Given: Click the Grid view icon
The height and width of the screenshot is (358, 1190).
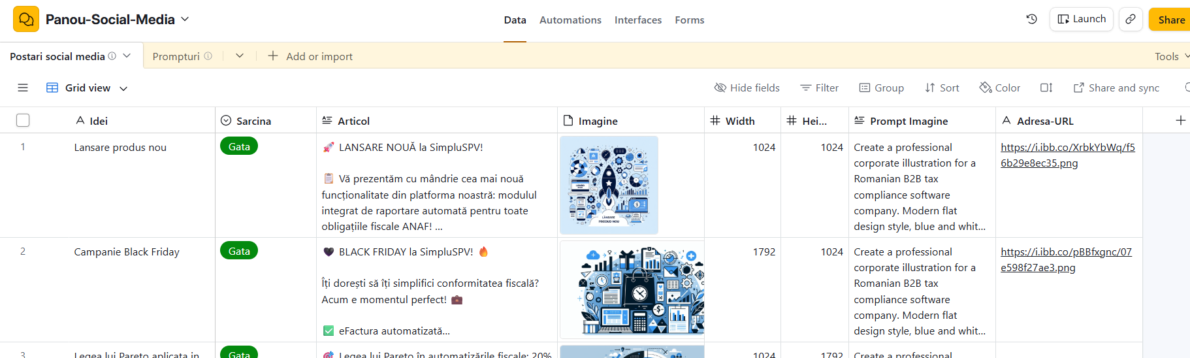Looking at the screenshot, I should pos(52,88).
